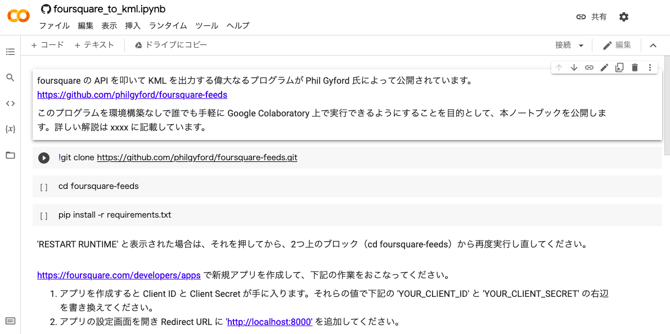
Task: Open the terminal panel icon at bottom left
Action: pos(11,321)
